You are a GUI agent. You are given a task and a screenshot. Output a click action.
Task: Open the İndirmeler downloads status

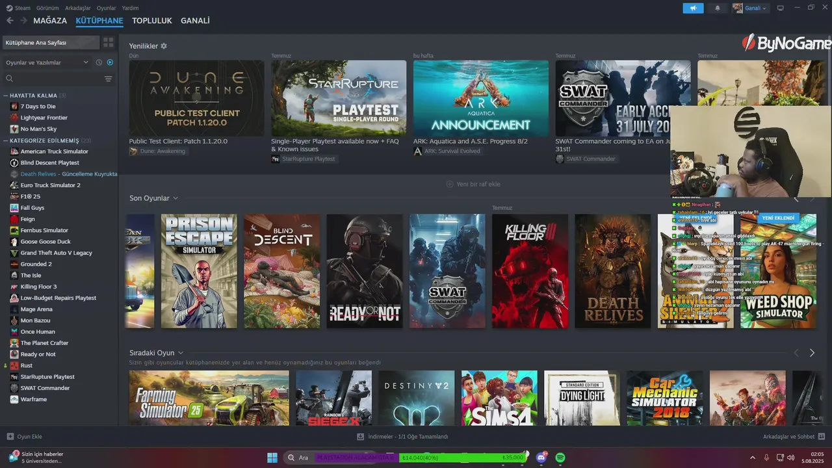coord(402,437)
